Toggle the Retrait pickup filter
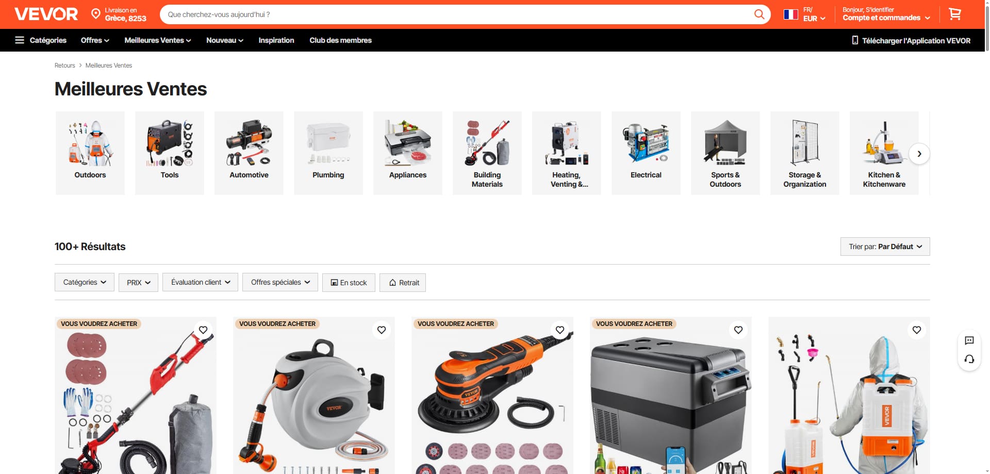Screen dimensions: 990x474 [403, 283]
